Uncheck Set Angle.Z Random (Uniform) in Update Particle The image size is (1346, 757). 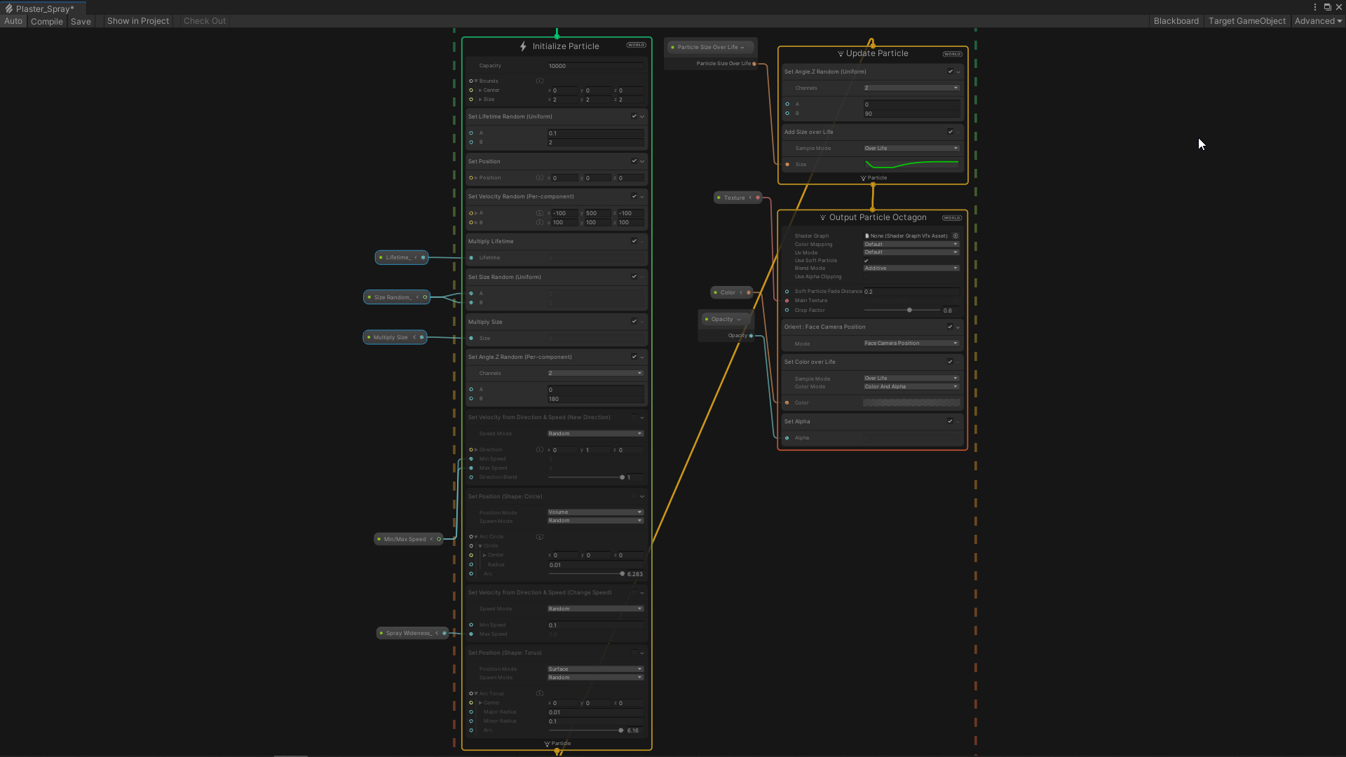(949, 71)
